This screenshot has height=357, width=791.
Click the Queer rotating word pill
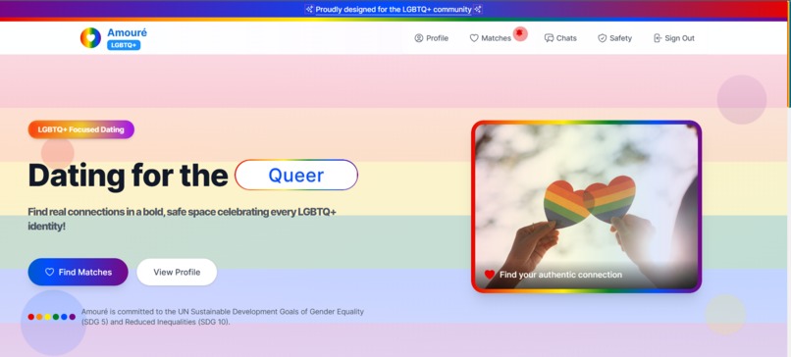click(x=296, y=175)
